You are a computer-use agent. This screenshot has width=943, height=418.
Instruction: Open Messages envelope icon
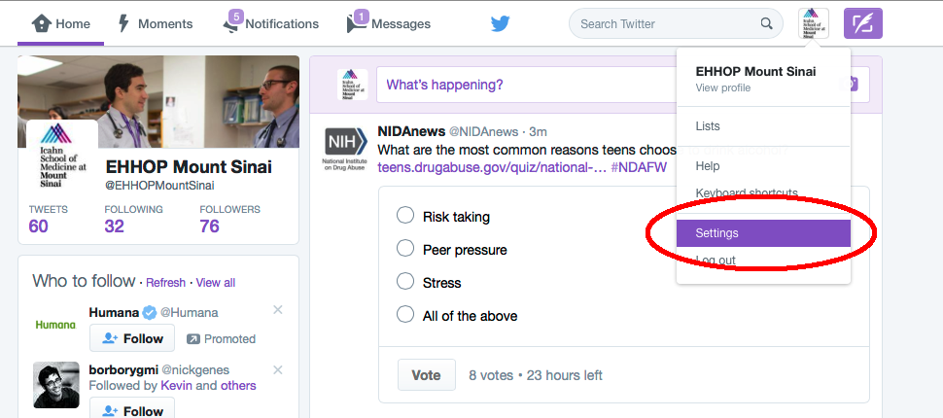pos(357,24)
